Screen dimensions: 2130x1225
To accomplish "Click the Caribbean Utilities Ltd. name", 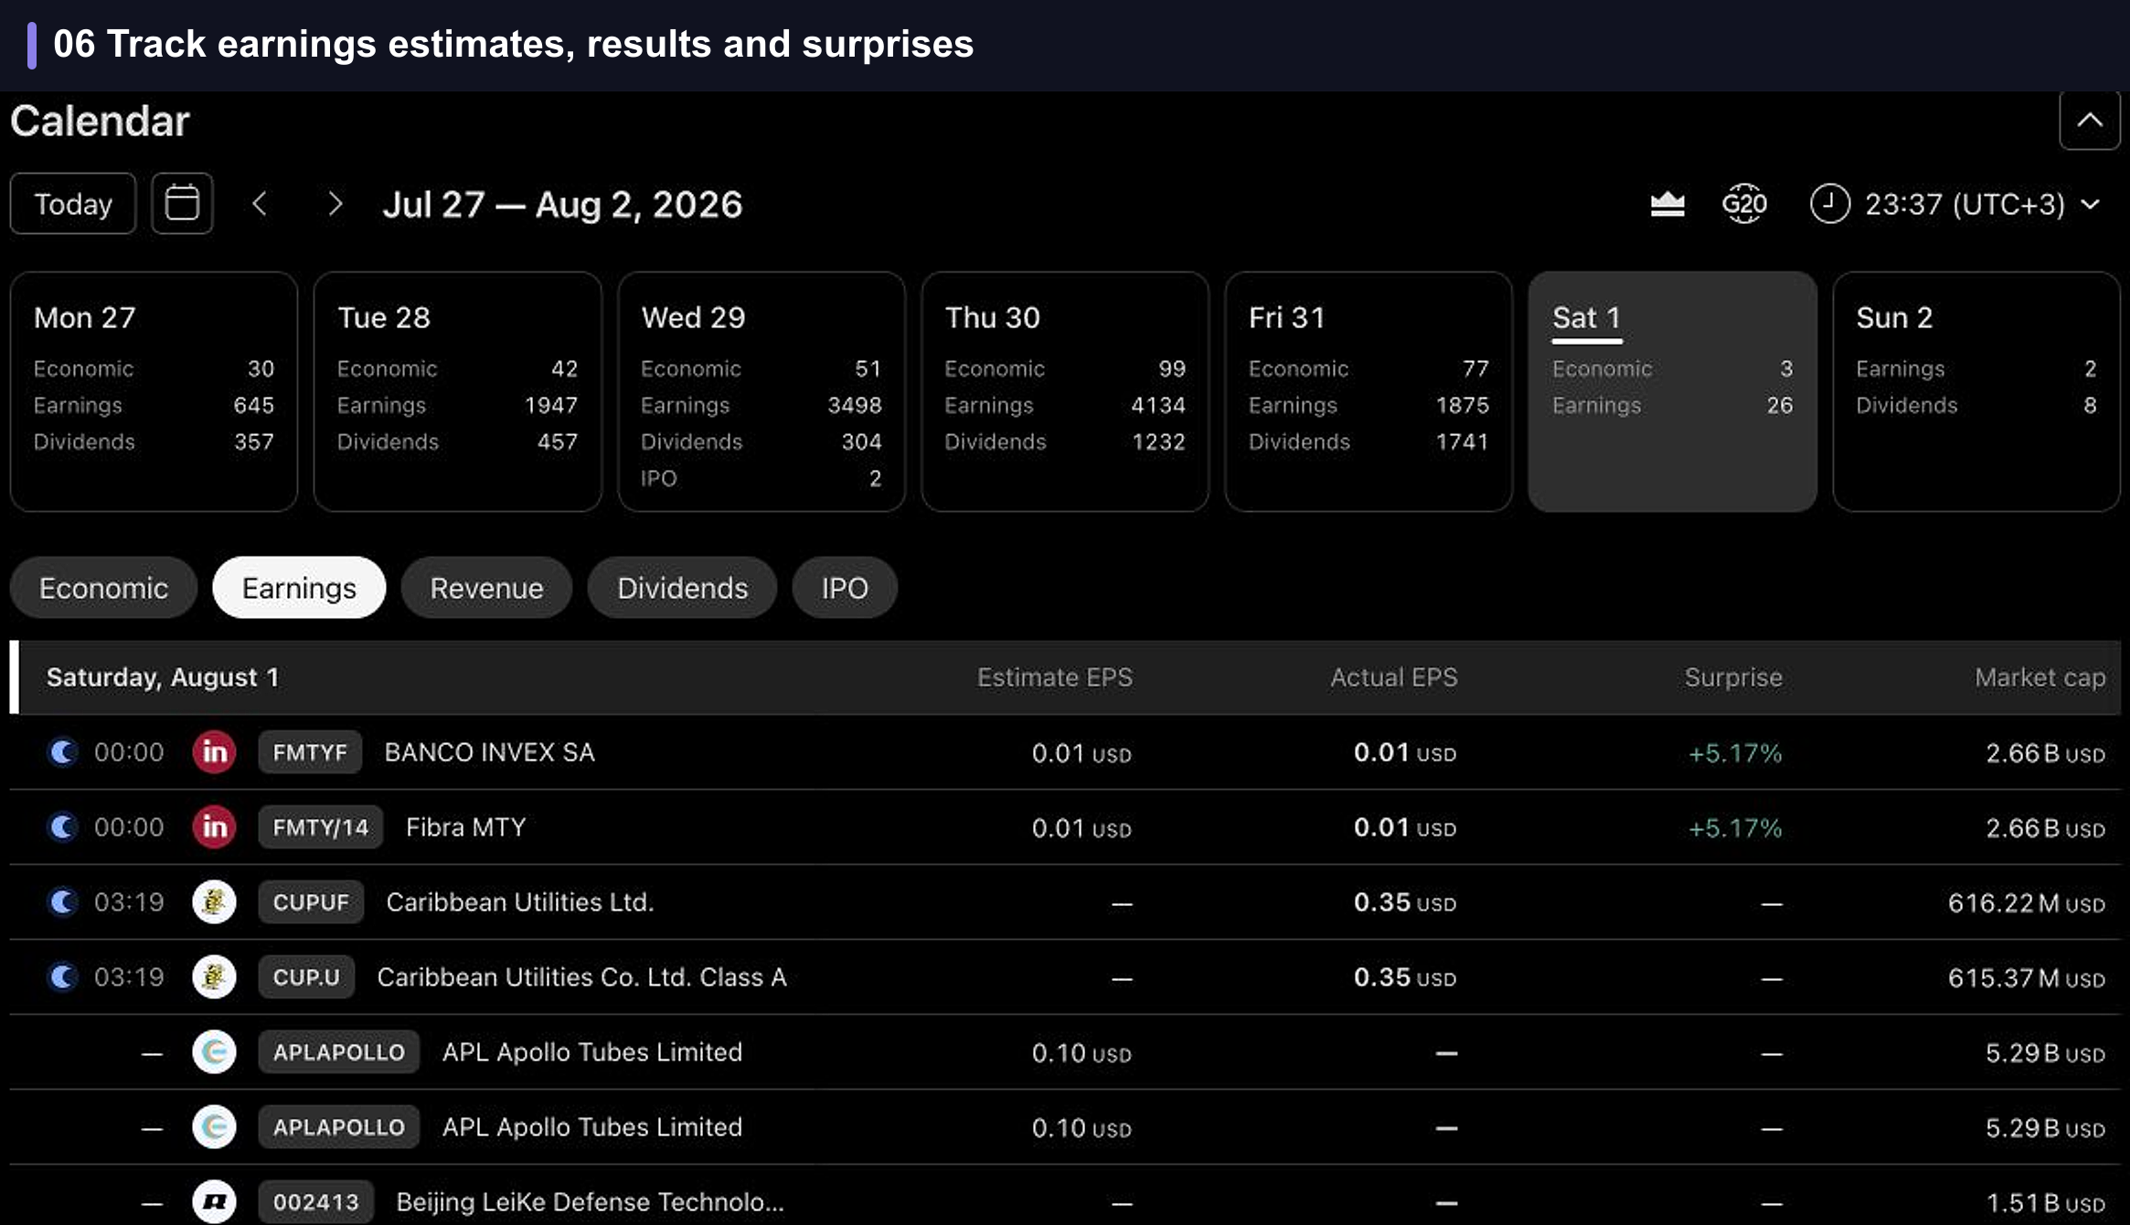I will pyautogui.click(x=519, y=902).
